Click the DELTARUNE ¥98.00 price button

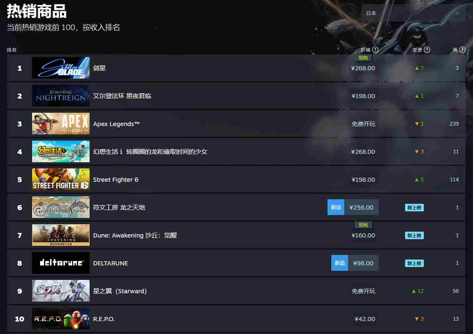(x=355, y=263)
